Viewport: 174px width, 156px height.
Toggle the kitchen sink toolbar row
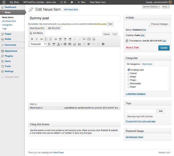(x=94, y=39)
